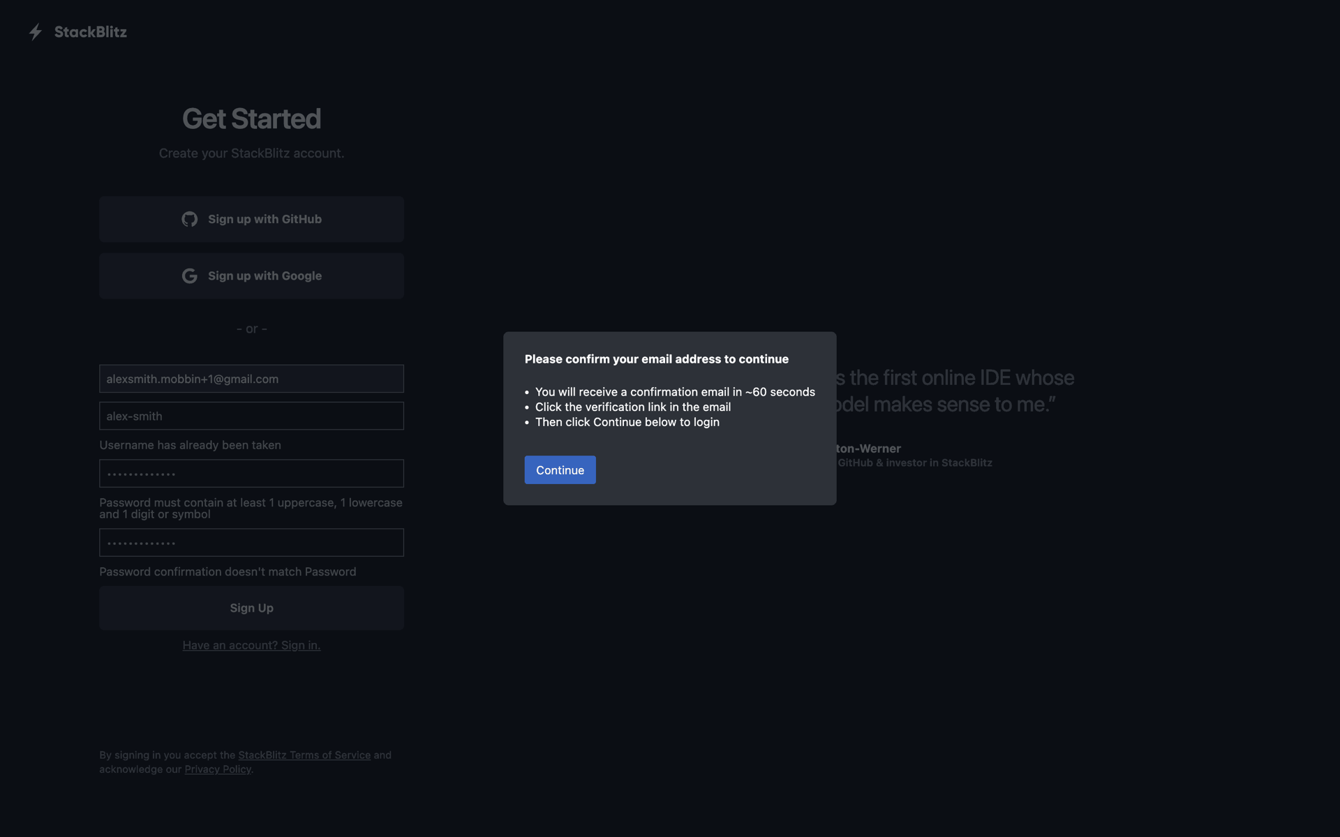1340x837 pixels.
Task: Click 'Create your StackBlitz account.' subtitle
Action: [251, 153]
